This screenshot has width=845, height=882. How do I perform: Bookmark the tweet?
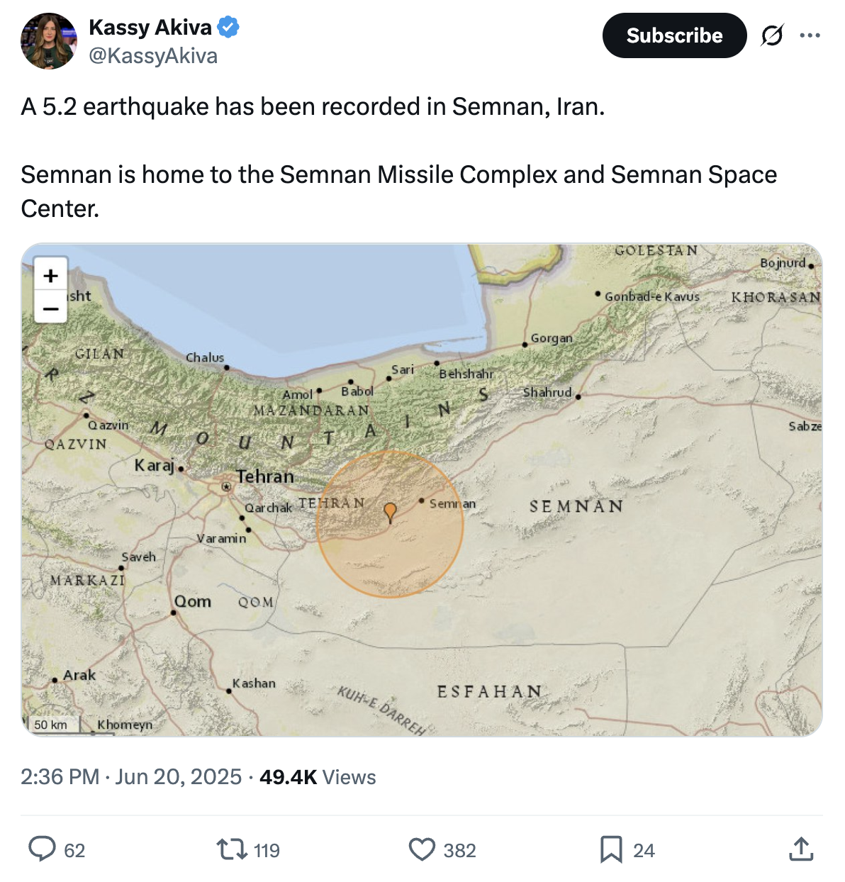coord(611,849)
